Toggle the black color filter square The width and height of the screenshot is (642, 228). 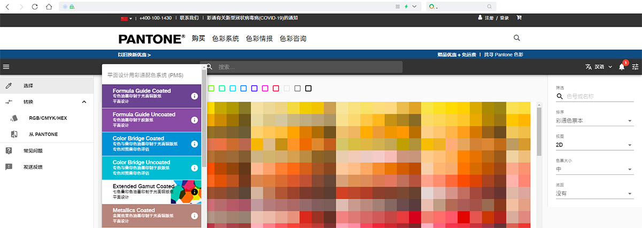click(x=308, y=88)
